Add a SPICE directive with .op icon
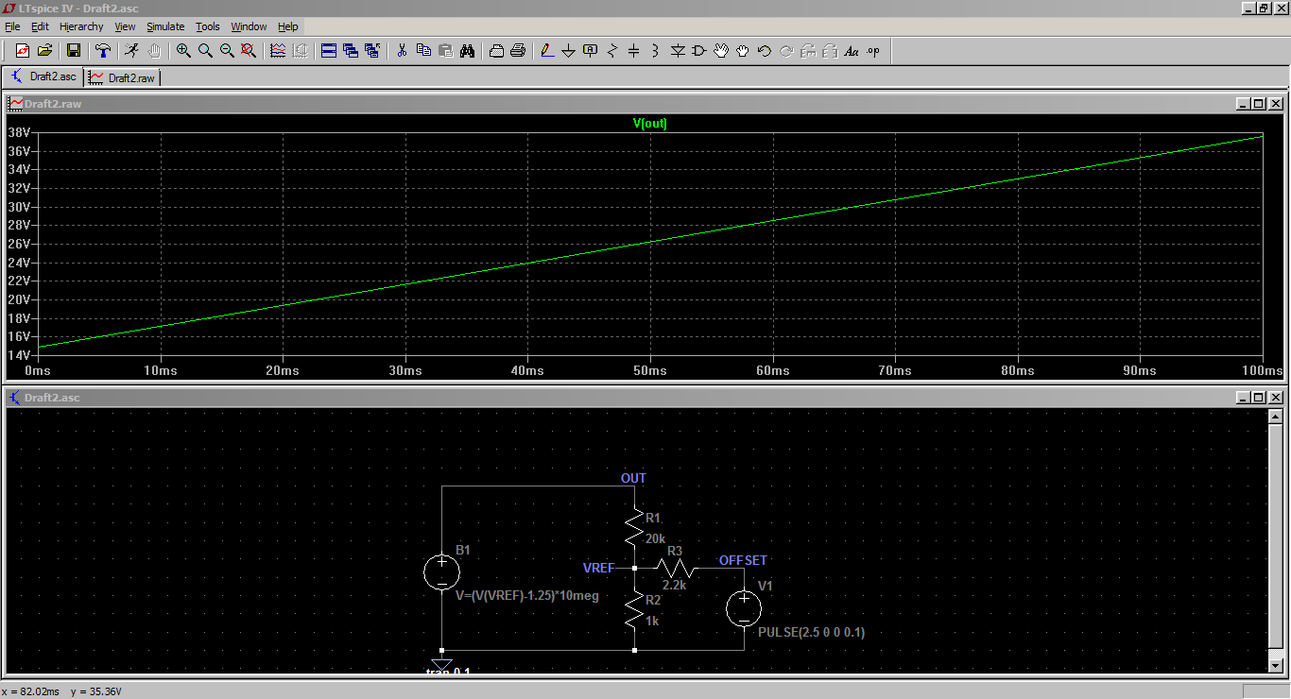Screen dimensions: 1291x699 click(873, 51)
